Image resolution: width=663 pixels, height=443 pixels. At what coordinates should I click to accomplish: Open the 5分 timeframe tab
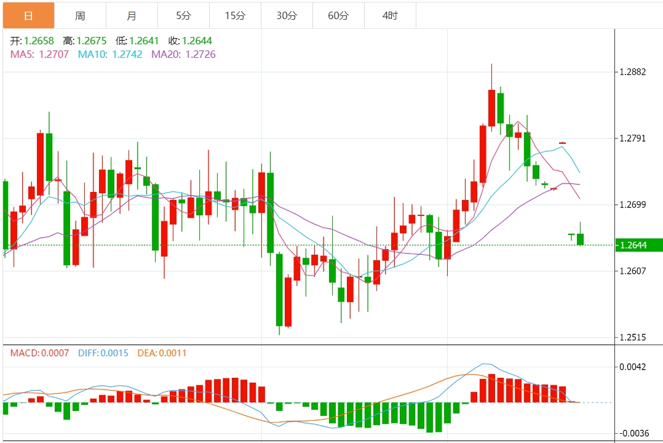pos(183,15)
